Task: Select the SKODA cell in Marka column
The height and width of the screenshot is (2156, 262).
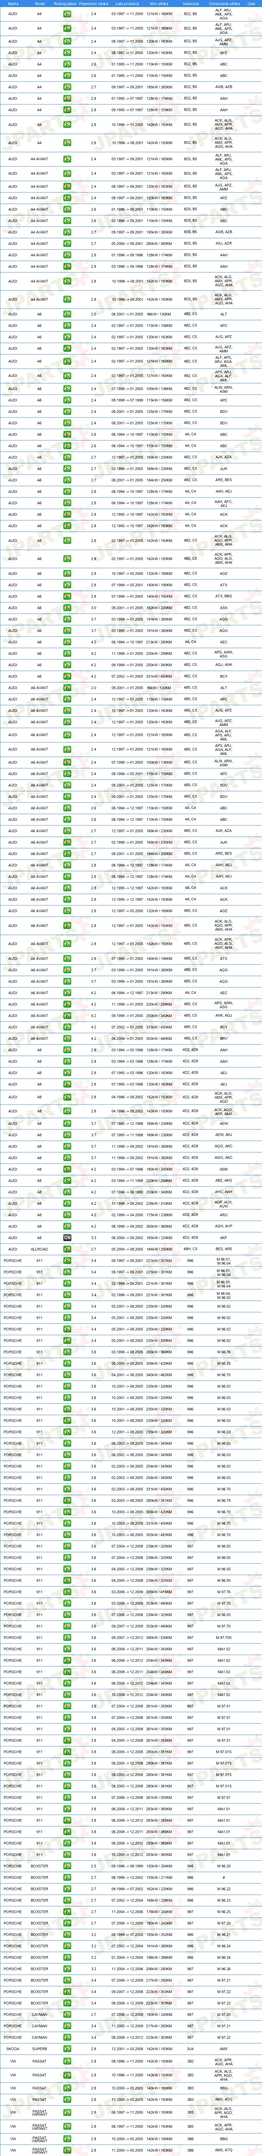Action: [12, 2049]
